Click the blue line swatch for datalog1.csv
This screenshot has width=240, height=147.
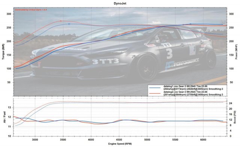pyautogui.click(x=155, y=88)
